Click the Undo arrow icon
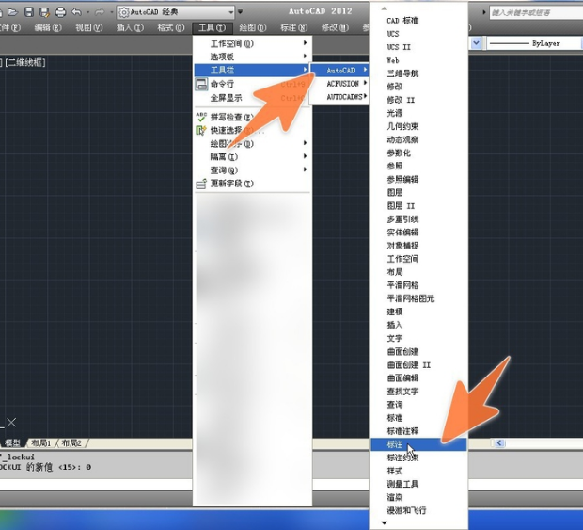 (77, 12)
